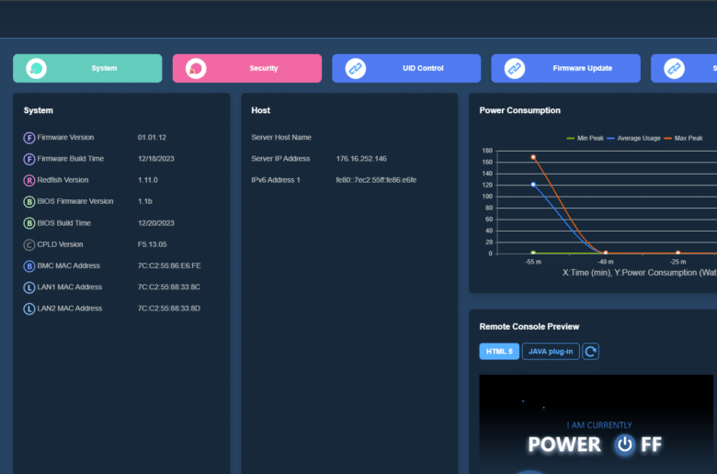Click the firmware build date 12/18/2023
The image size is (717, 474).
pyautogui.click(x=156, y=159)
